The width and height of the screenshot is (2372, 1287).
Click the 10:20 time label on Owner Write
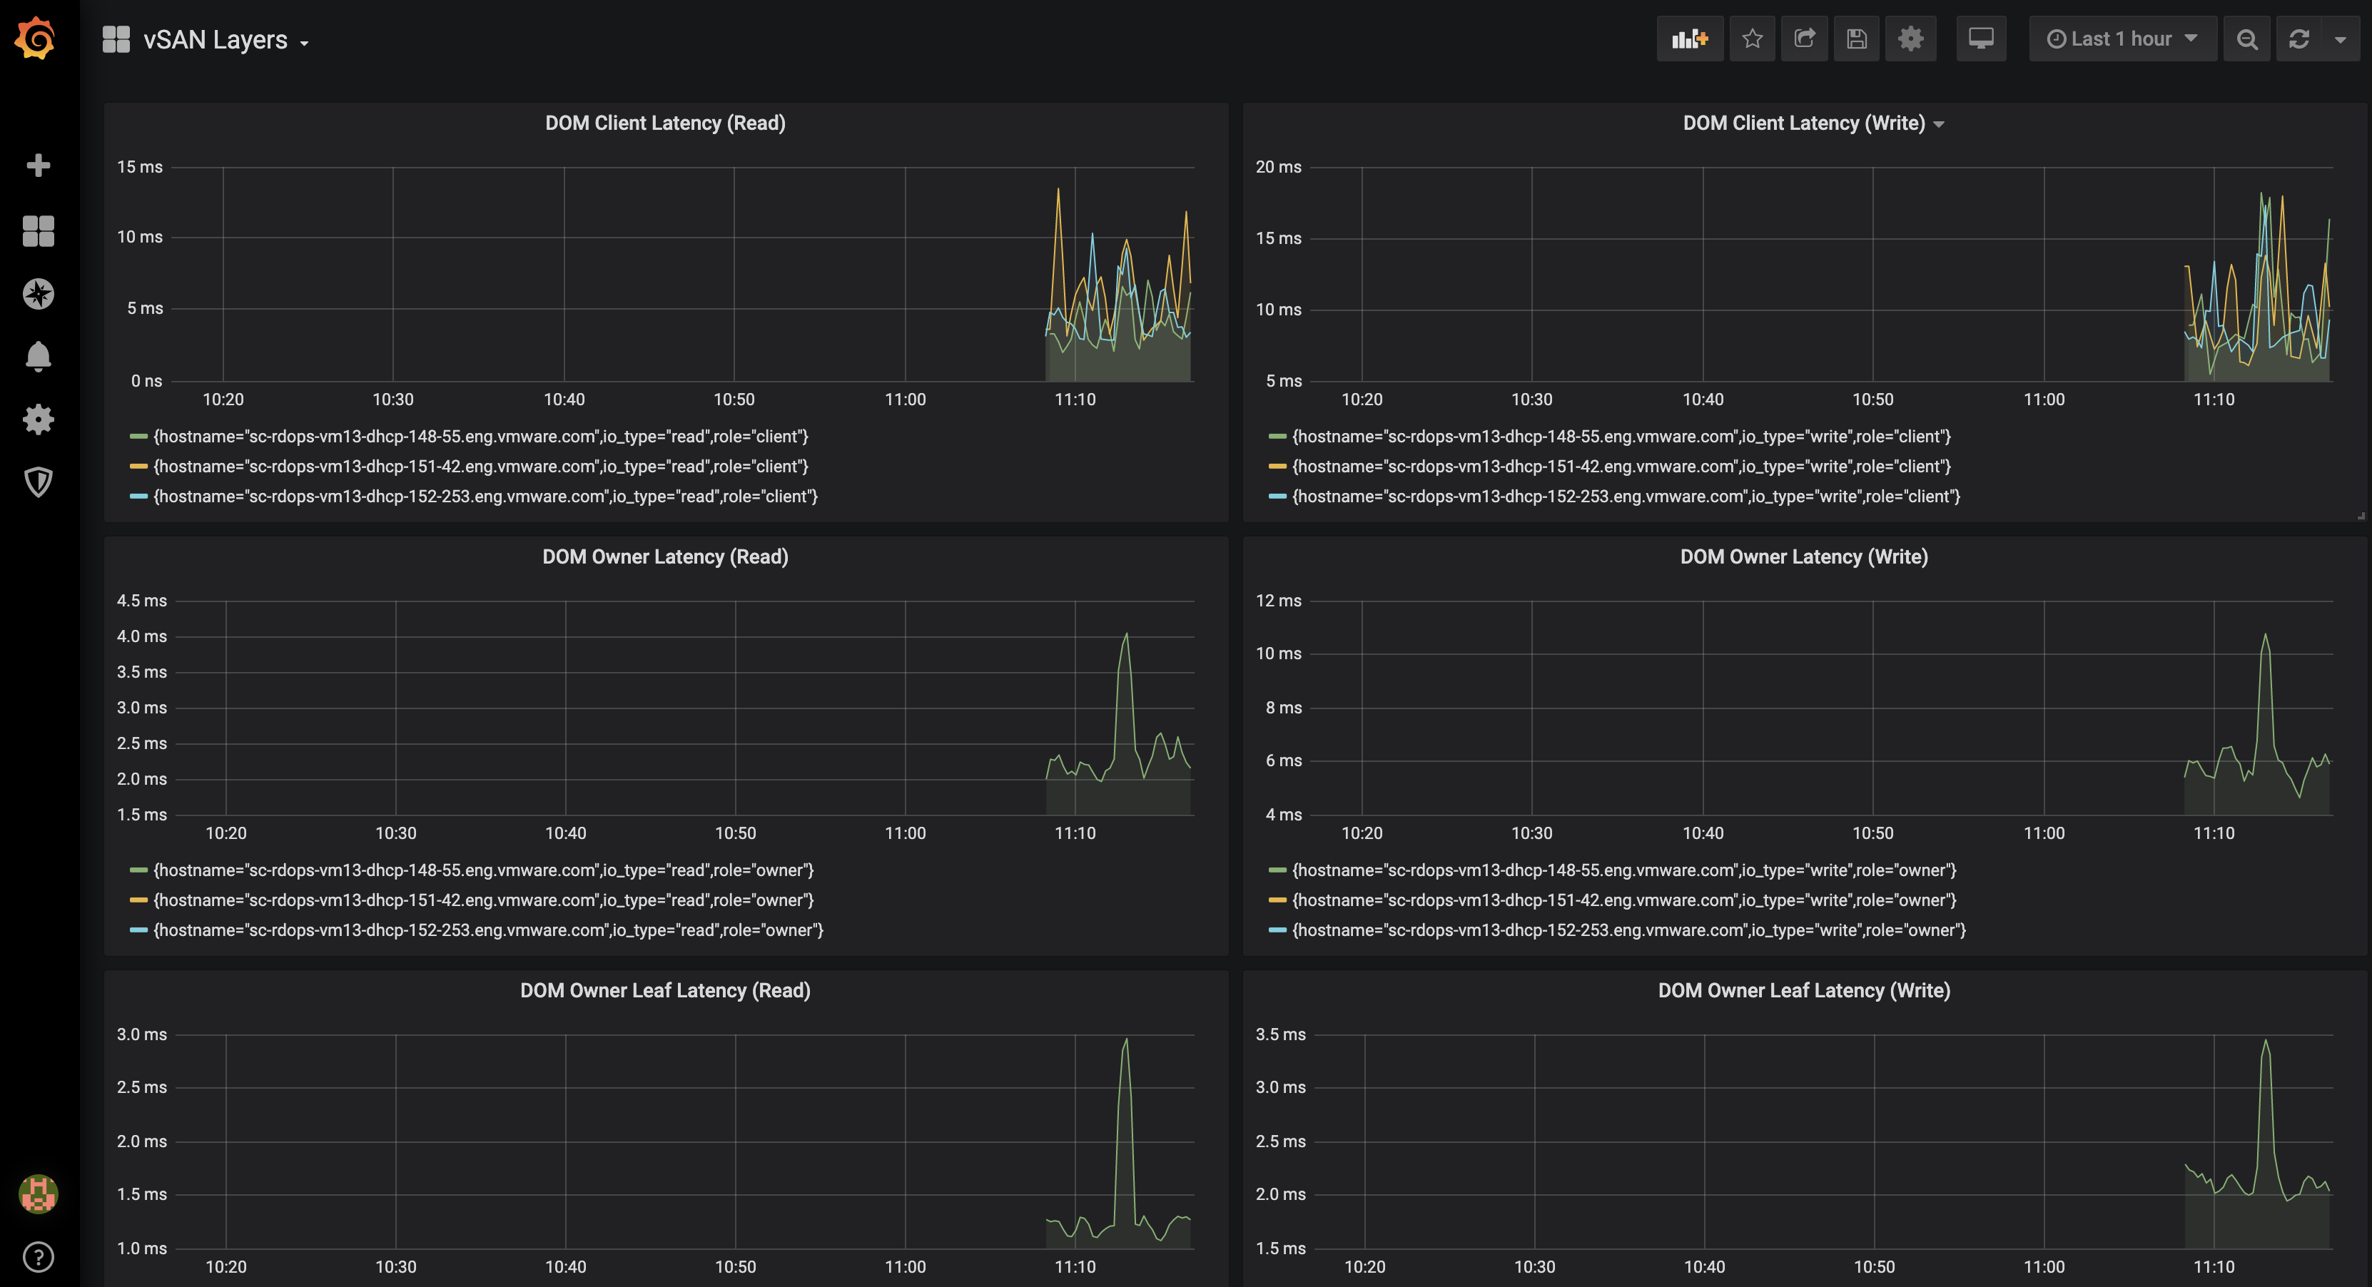1361,833
